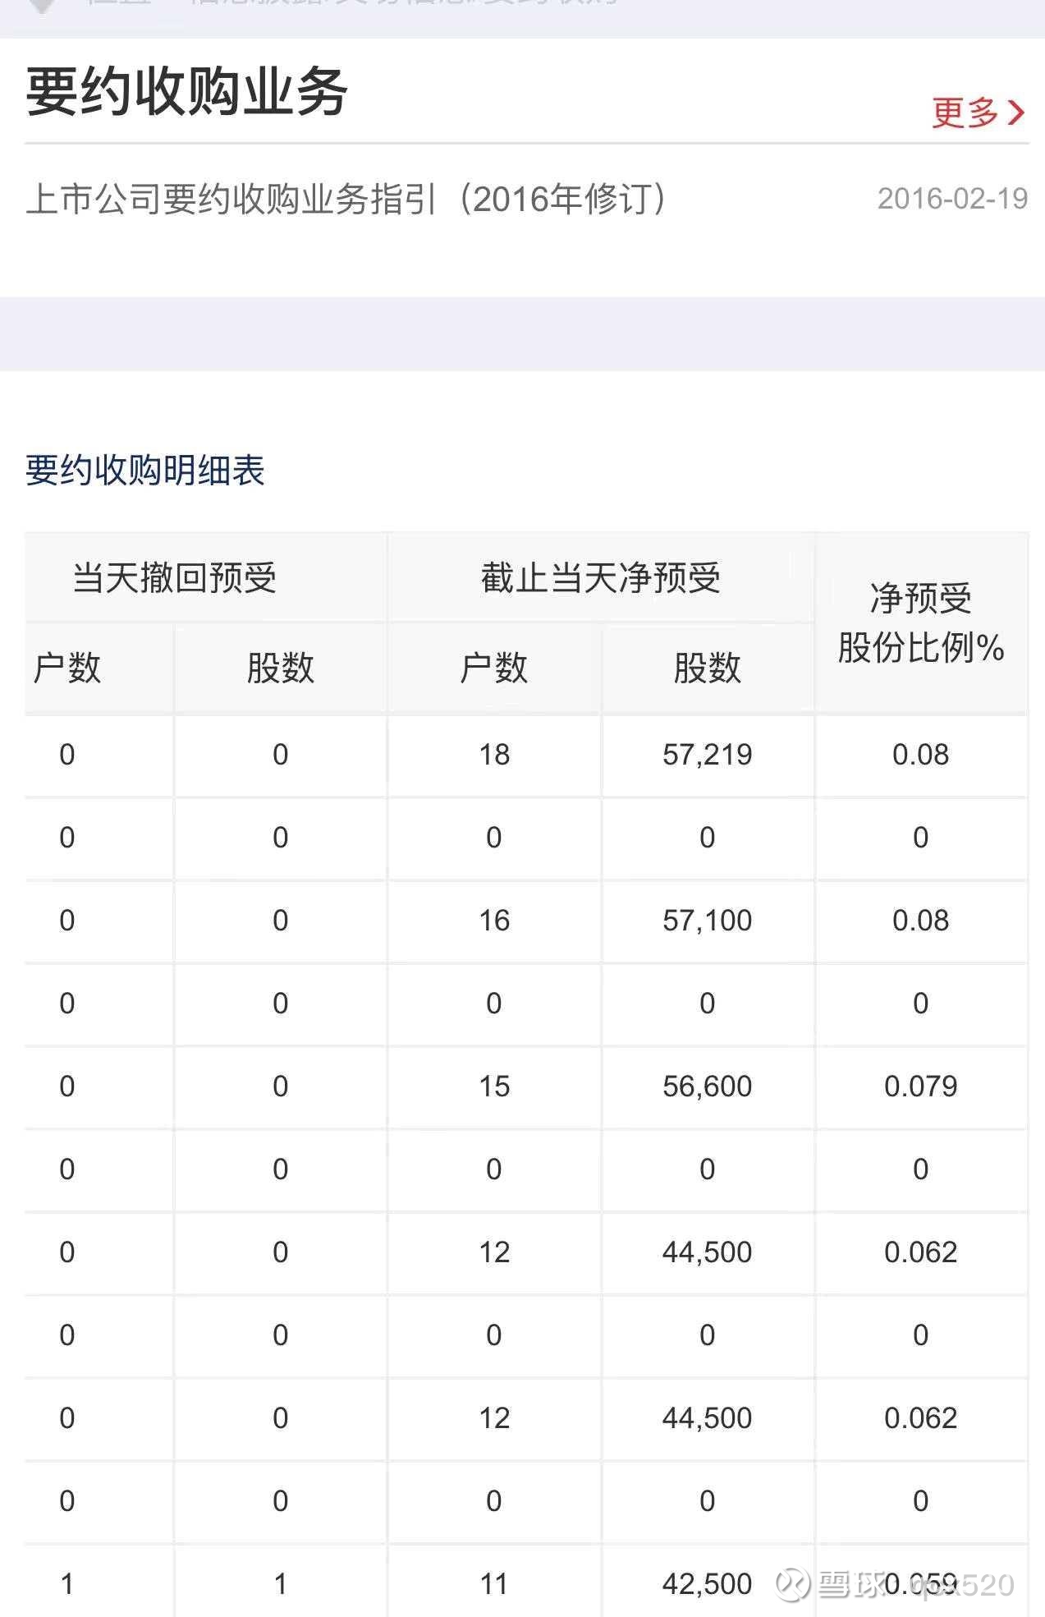Image resolution: width=1045 pixels, height=1617 pixels.
Task: Select the cell showing 18 accounts
Action: point(494,755)
